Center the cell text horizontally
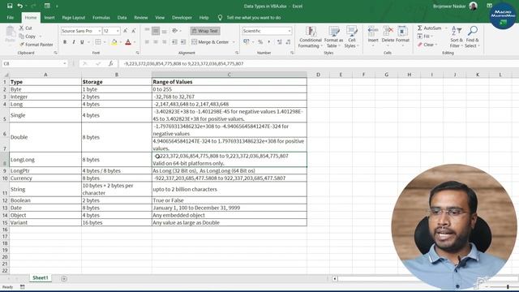This screenshot has width=519, height=292. pos(156,42)
